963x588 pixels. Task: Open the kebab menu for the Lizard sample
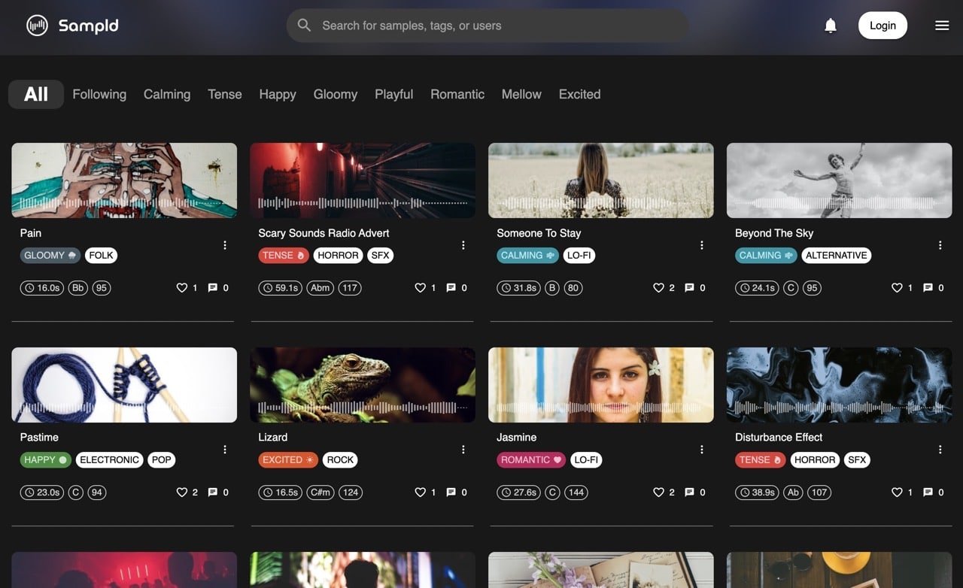point(463,450)
